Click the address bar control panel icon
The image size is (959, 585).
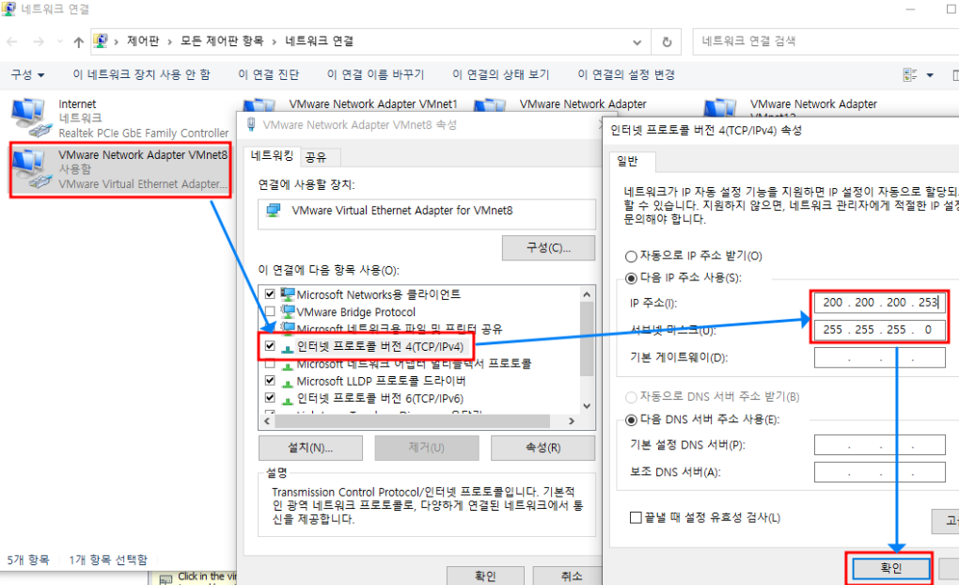pyautogui.click(x=101, y=41)
